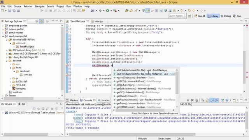Open the Debug button dropdown arrow
This screenshot has height=140, width=249.
(104, 10)
